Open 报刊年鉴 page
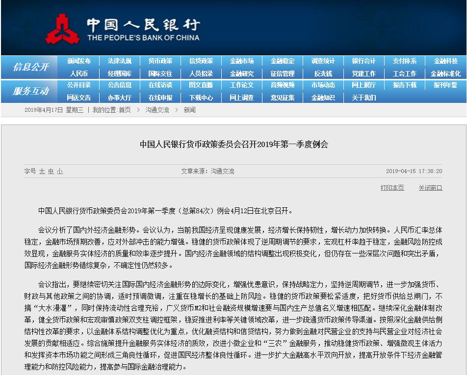467x375 pixels. pyautogui.click(x=445, y=85)
